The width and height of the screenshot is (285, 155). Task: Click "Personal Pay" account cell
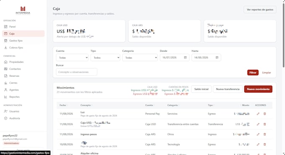tap(152, 114)
